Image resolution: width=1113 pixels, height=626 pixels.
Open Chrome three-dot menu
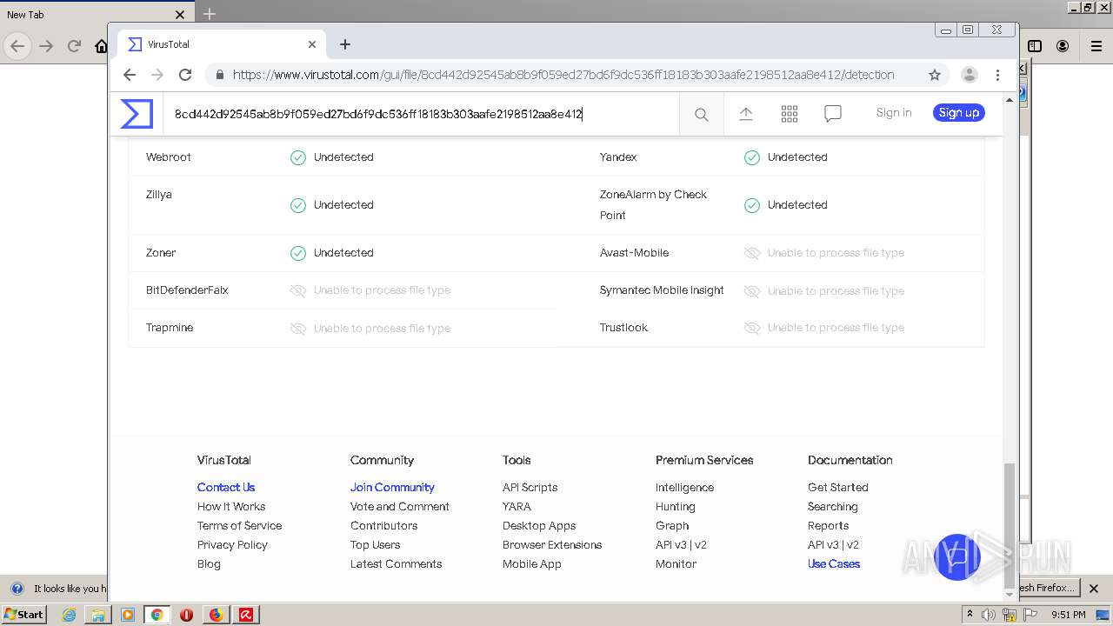tap(997, 75)
